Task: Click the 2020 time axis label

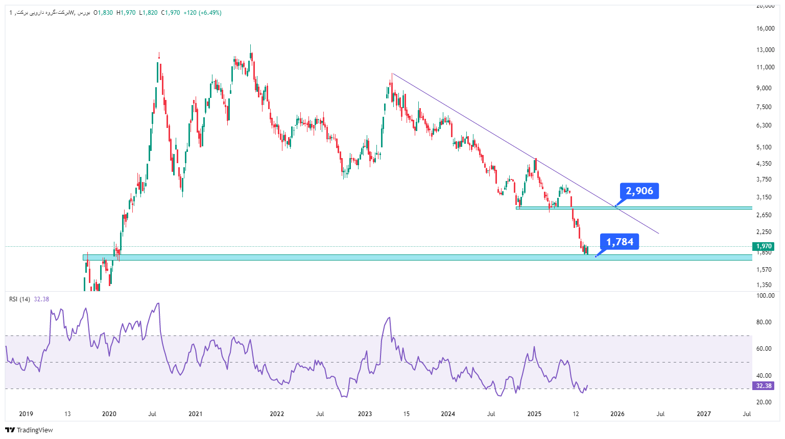Action: [x=109, y=414]
